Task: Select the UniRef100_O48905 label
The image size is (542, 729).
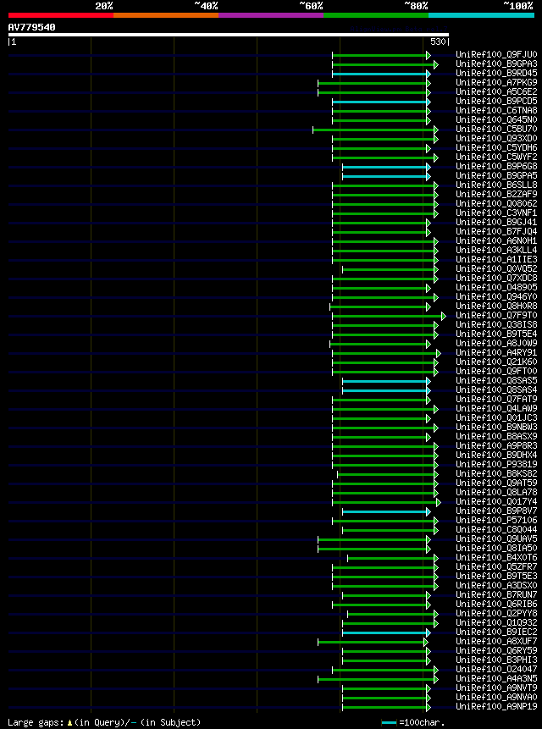Action: (496, 287)
